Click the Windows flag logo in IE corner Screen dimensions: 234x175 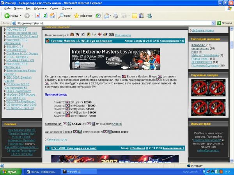click(230, 9)
